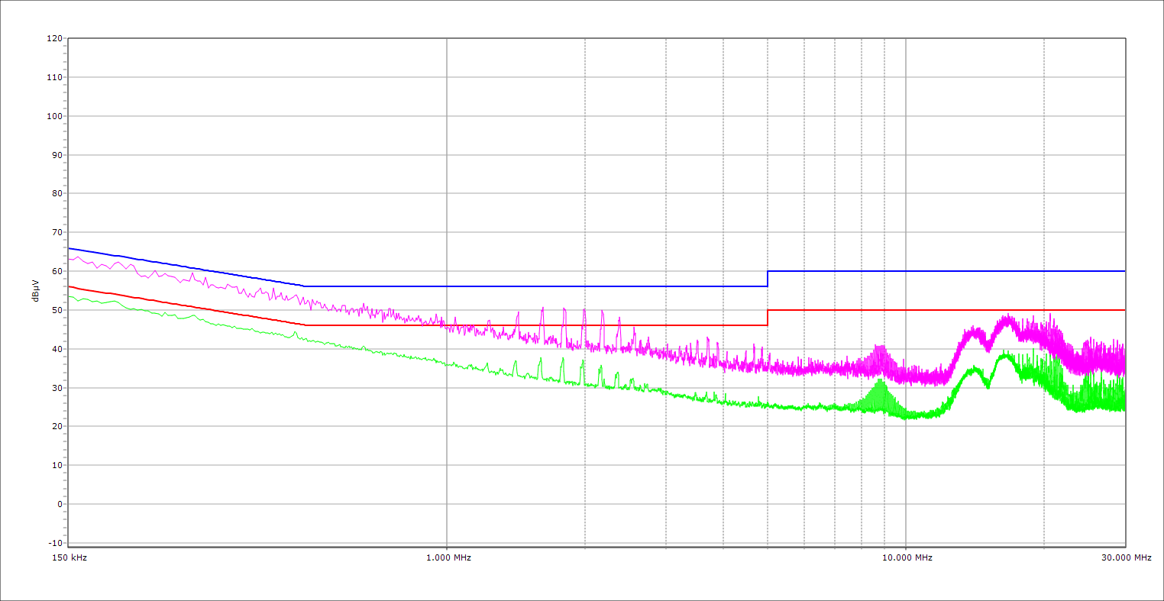The height and width of the screenshot is (601, 1164).
Task: Select the blue limit line's flat 60 dBµV segment
Action: [x=947, y=271]
